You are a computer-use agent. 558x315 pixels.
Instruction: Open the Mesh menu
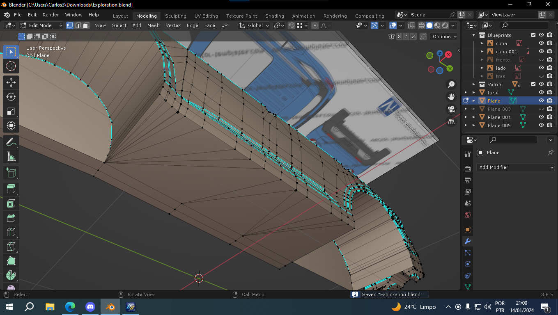click(154, 25)
